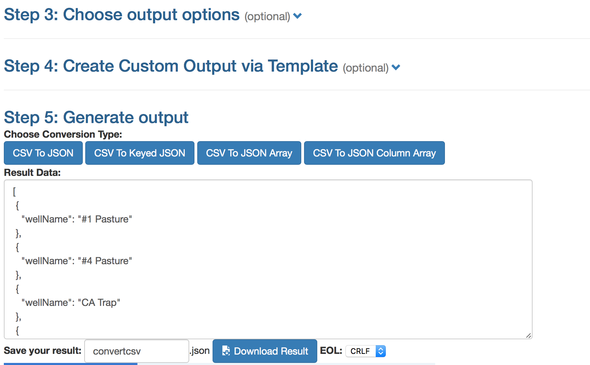Click the EOL stepper arrows

381,351
